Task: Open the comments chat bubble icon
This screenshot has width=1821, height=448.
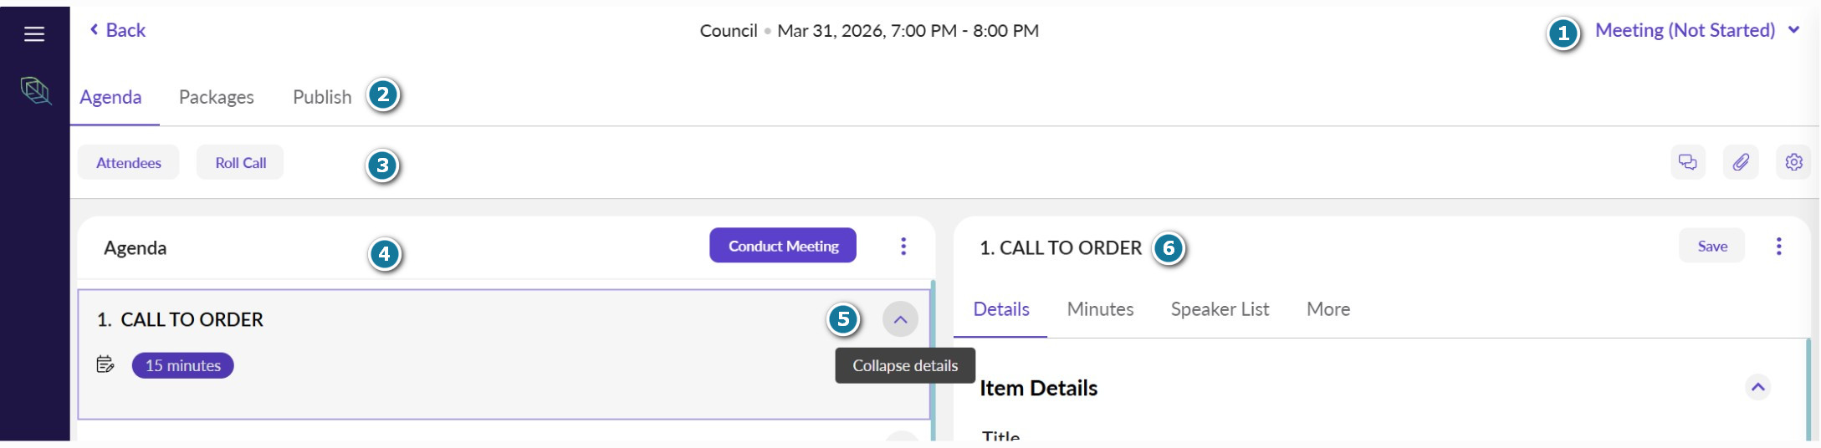Action: 1688,162
